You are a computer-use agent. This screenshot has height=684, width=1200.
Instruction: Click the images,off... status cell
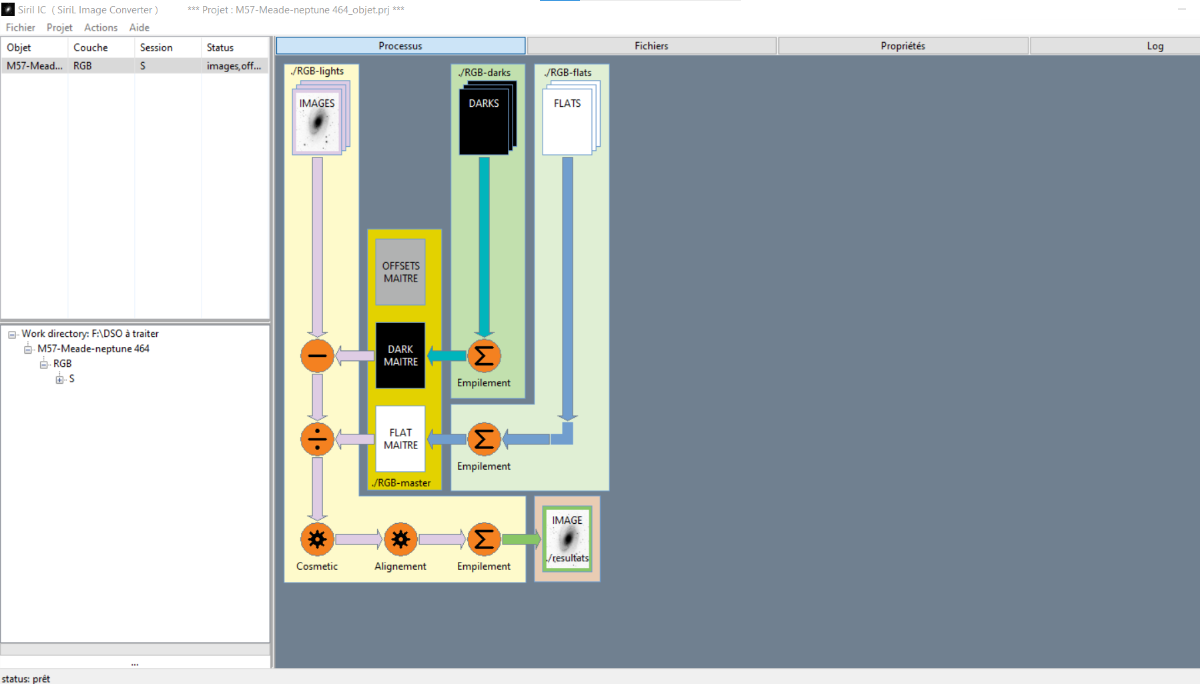[x=235, y=65]
